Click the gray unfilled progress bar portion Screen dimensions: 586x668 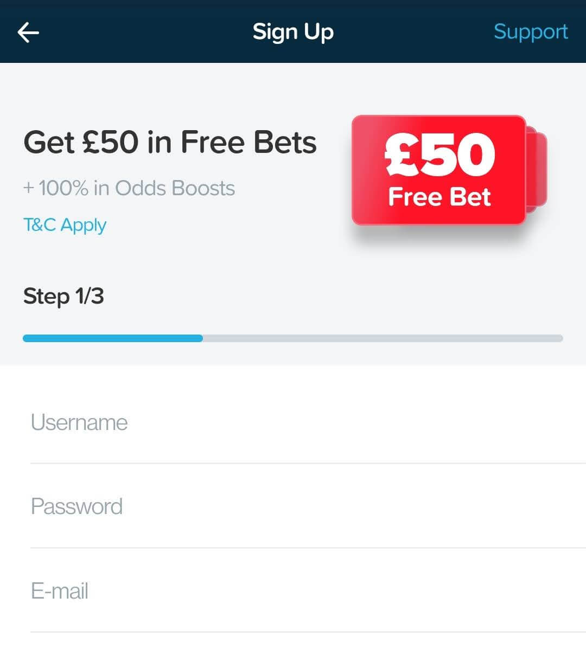tap(383, 338)
